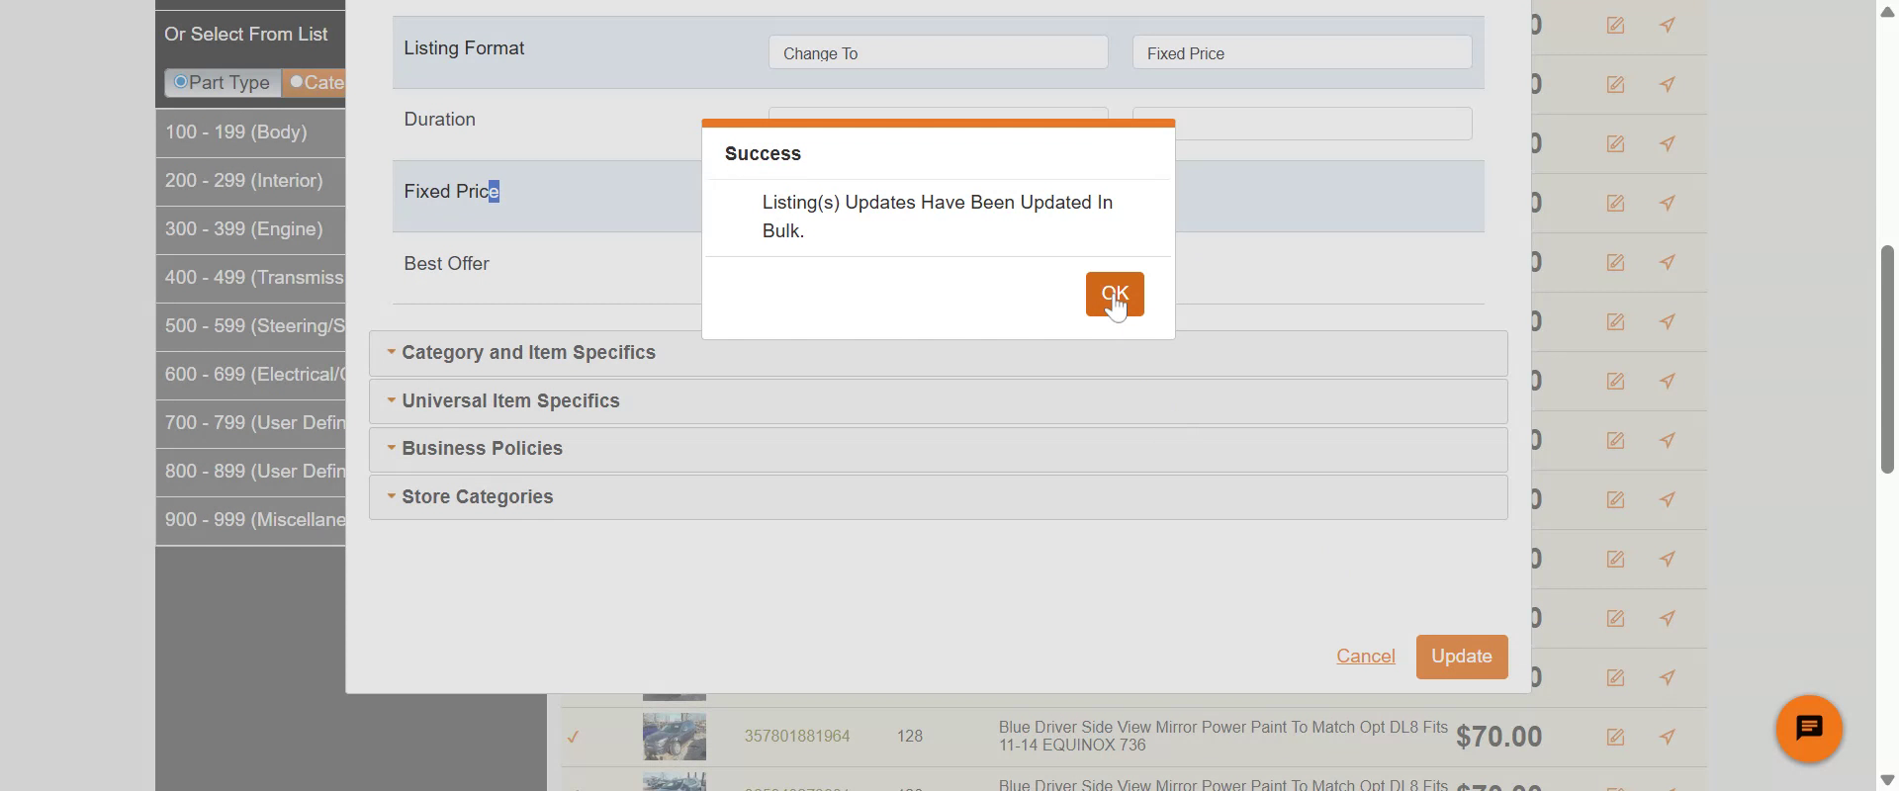Click the page scrollbar down arrow
Image resolution: width=1899 pixels, height=791 pixels.
coord(1887,780)
